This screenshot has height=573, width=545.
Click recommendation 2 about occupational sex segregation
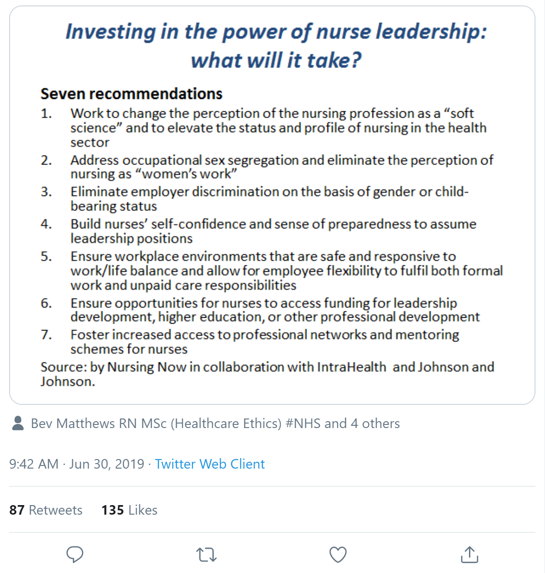pyautogui.click(x=281, y=167)
